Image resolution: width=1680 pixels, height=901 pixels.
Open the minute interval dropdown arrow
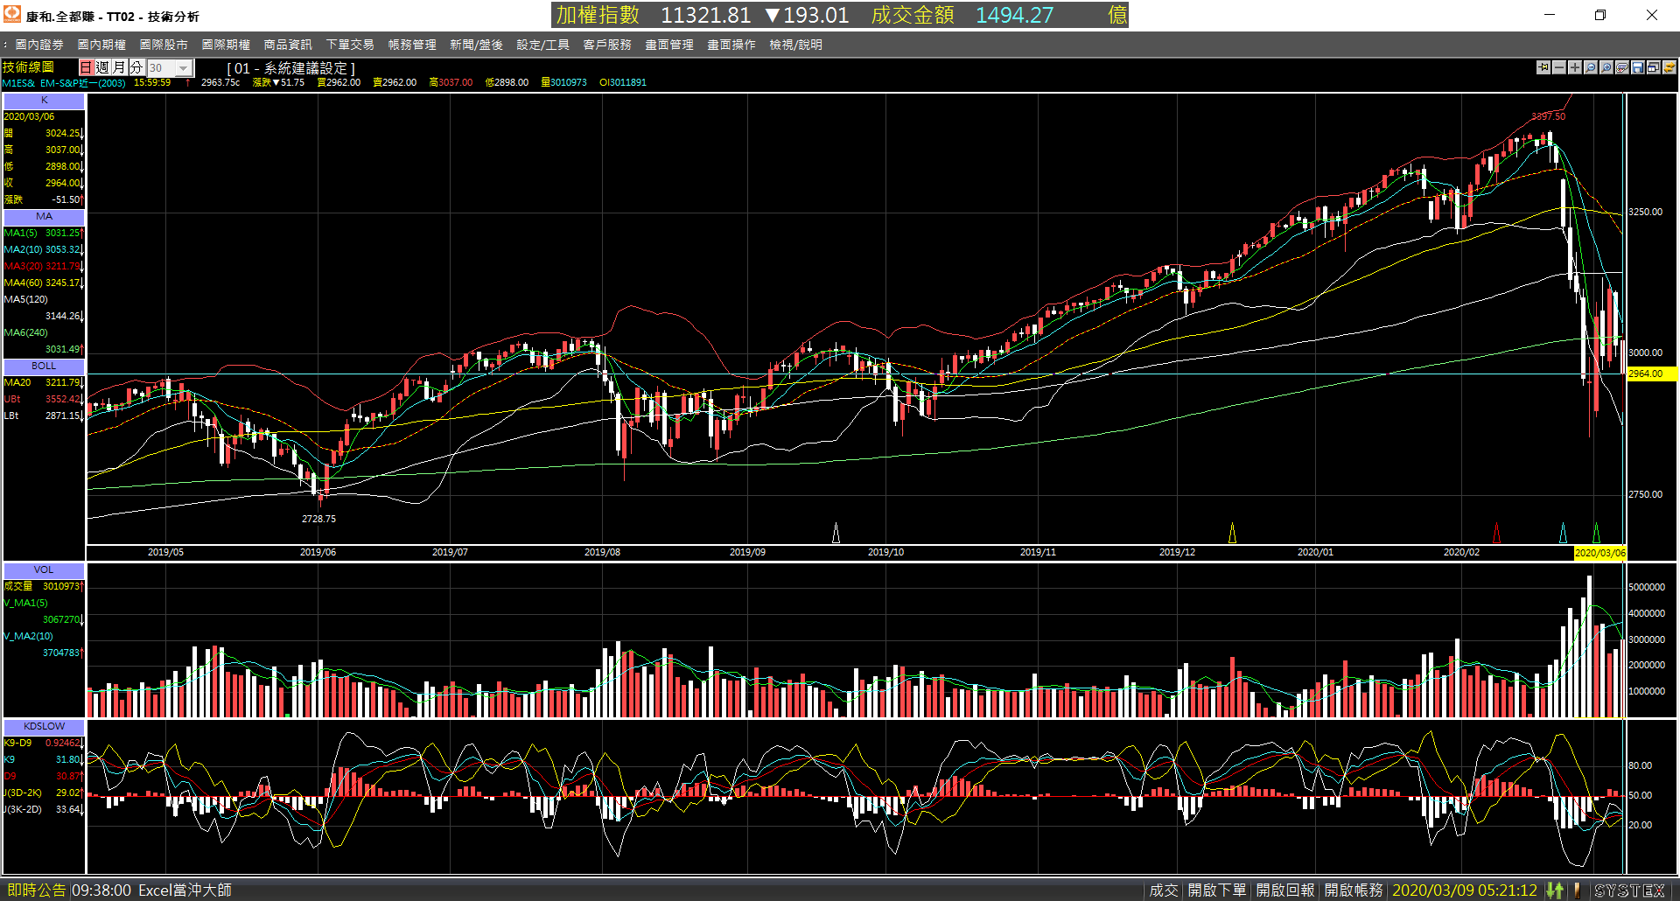pyautogui.click(x=184, y=68)
